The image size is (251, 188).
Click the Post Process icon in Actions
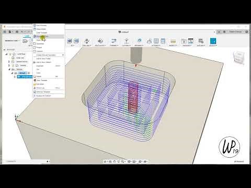(156, 41)
